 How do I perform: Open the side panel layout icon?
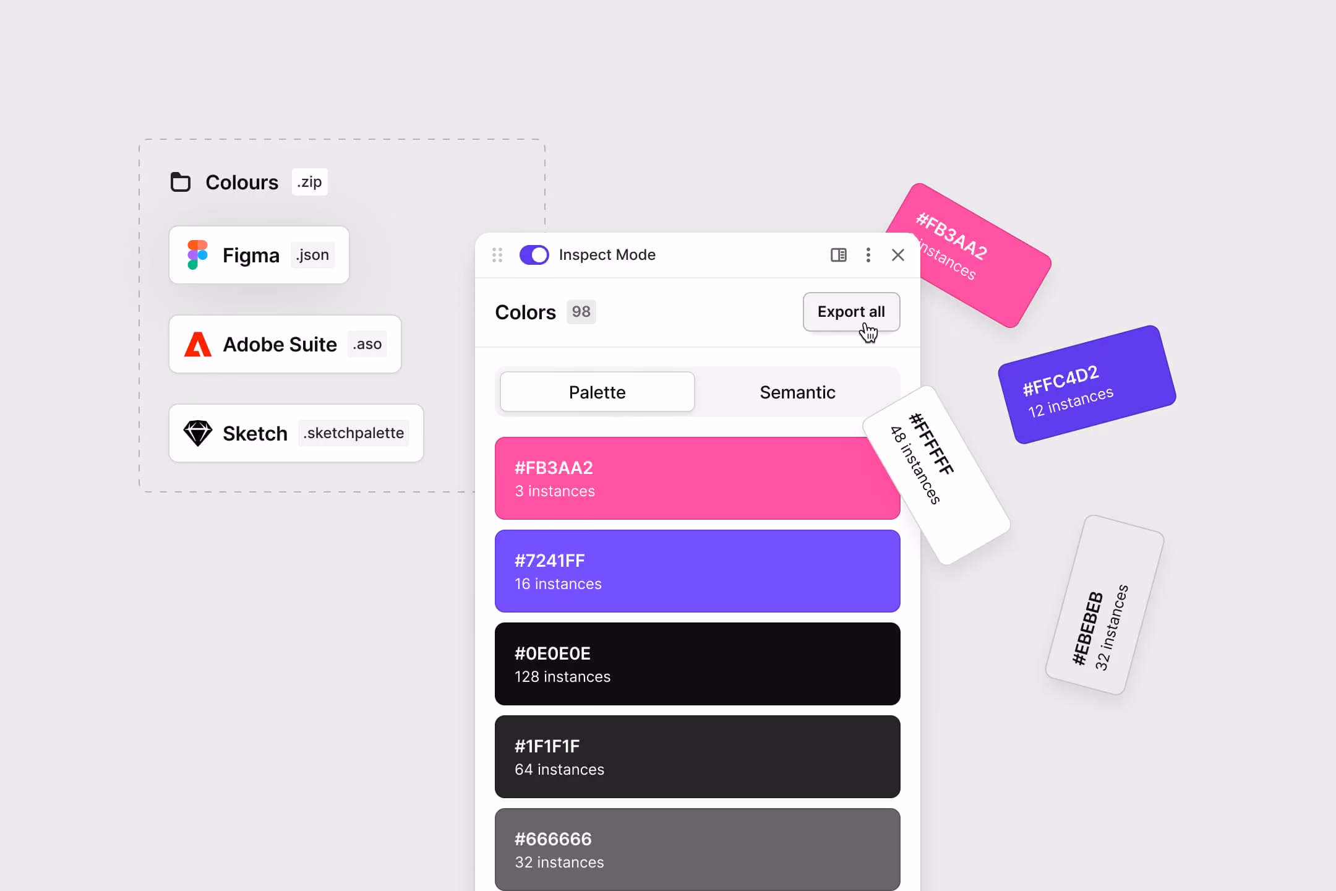(838, 255)
